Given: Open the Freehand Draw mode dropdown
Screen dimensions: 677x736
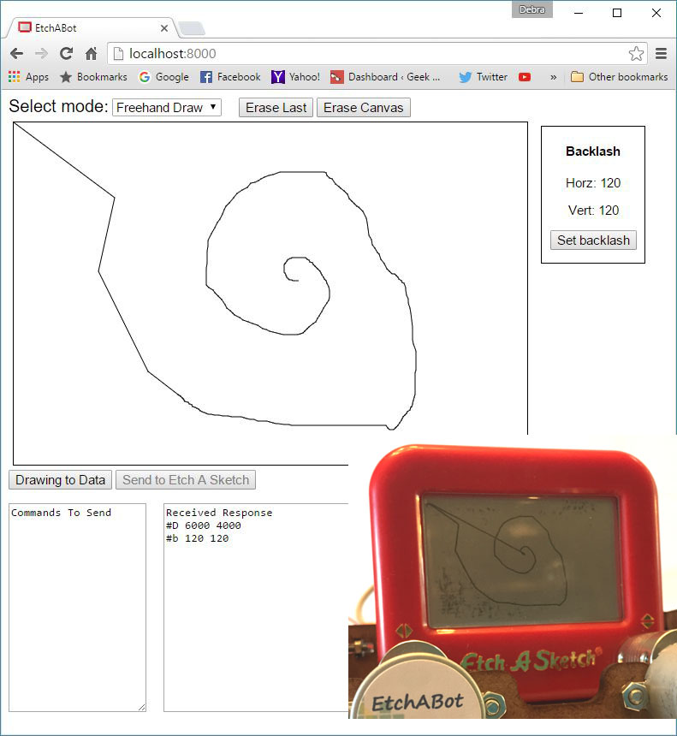Looking at the screenshot, I should point(167,108).
